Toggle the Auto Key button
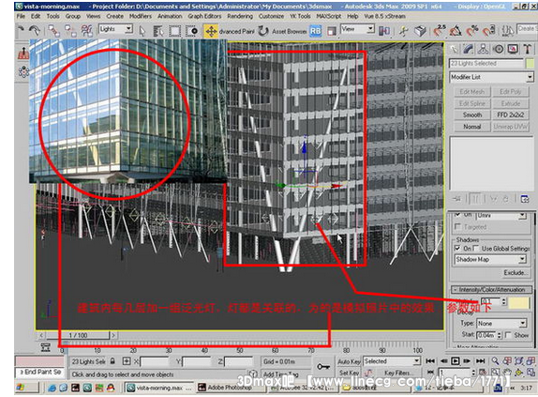This screenshot has width=538, height=397. (349, 361)
